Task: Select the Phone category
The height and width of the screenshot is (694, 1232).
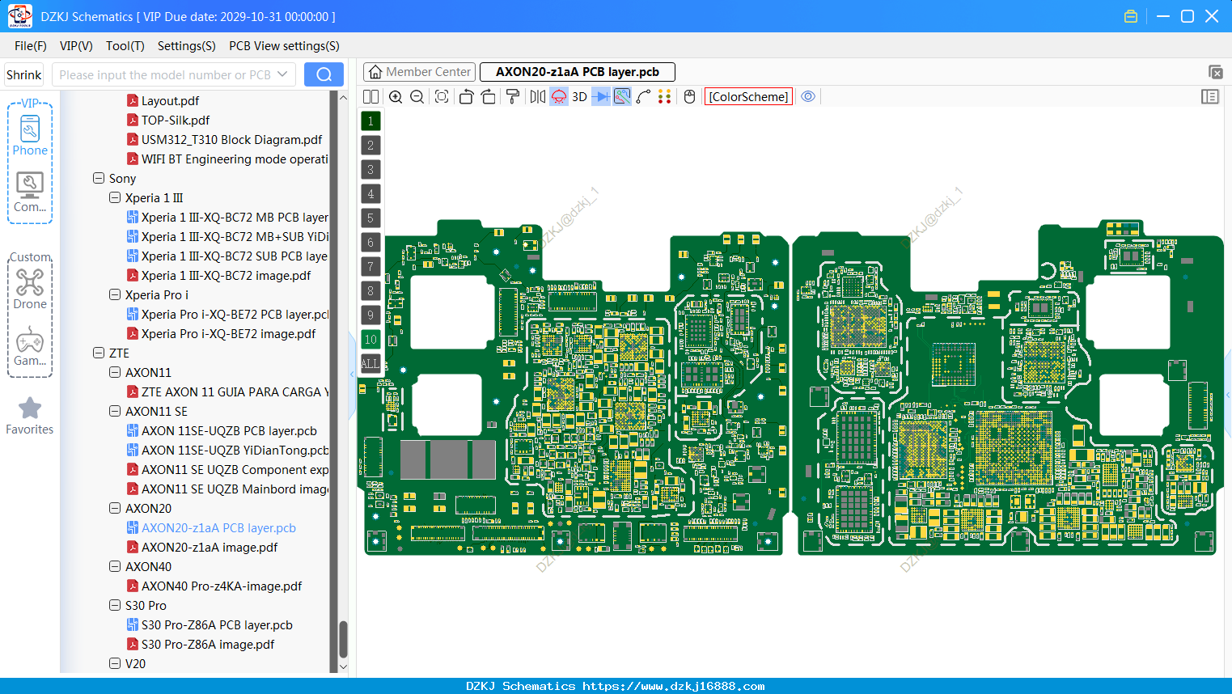Action: click(x=30, y=135)
